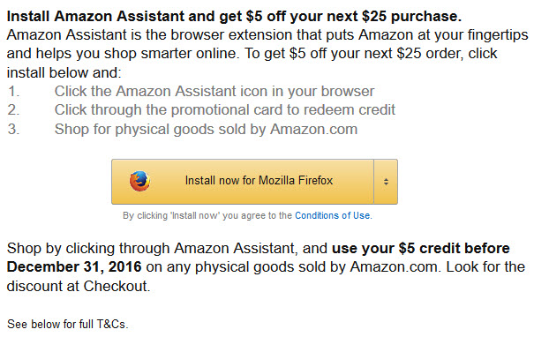
Task: Click list number 1 marker
Action: pyautogui.click(x=13, y=91)
